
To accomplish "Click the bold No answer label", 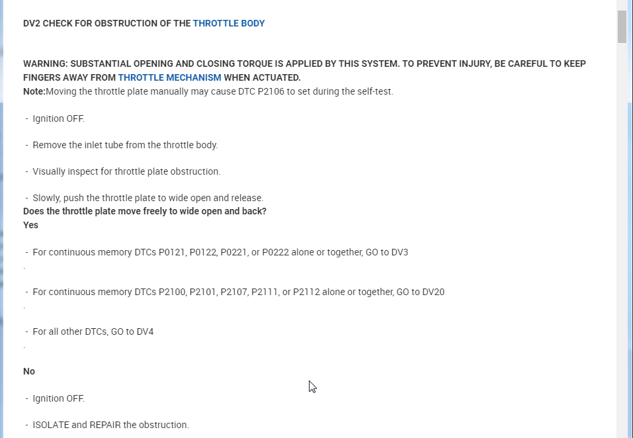I will (x=29, y=371).
